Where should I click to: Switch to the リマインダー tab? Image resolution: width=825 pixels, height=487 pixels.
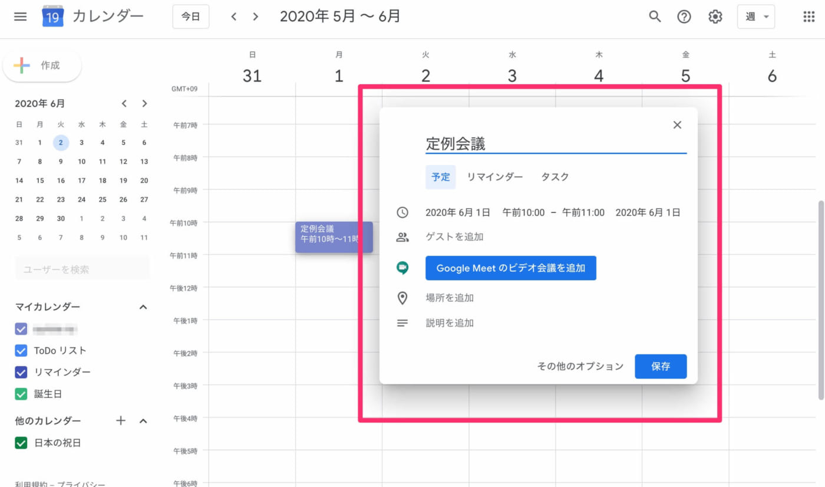495,177
